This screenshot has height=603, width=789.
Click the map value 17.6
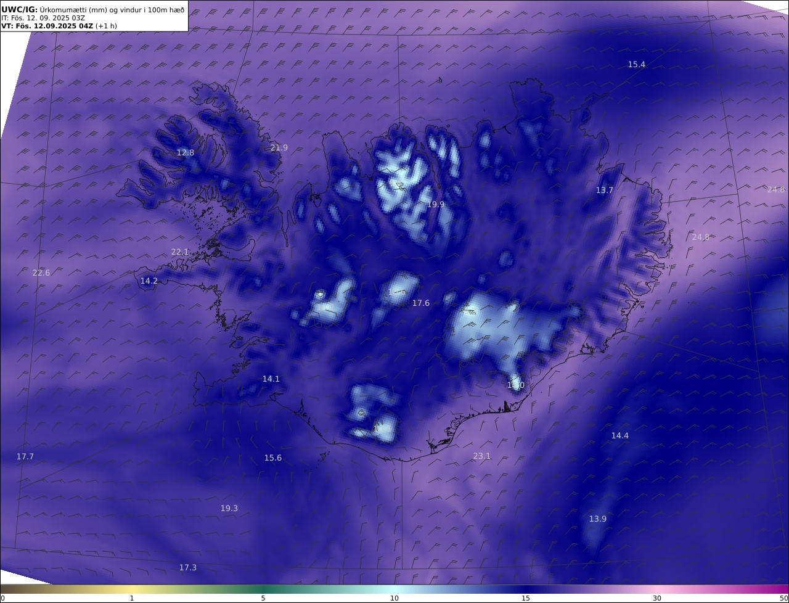click(x=421, y=303)
